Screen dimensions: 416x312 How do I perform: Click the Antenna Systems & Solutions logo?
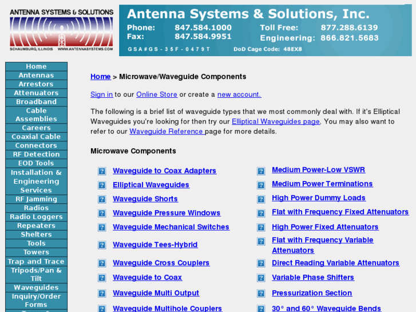click(x=61, y=30)
